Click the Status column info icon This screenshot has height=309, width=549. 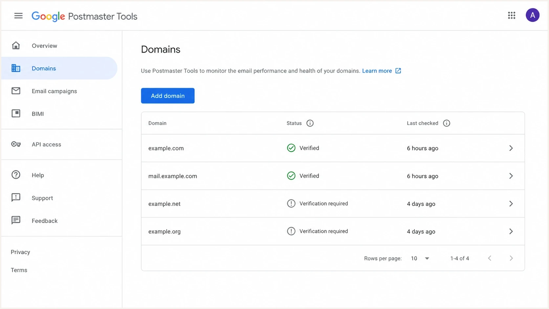[x=310, y=123]
